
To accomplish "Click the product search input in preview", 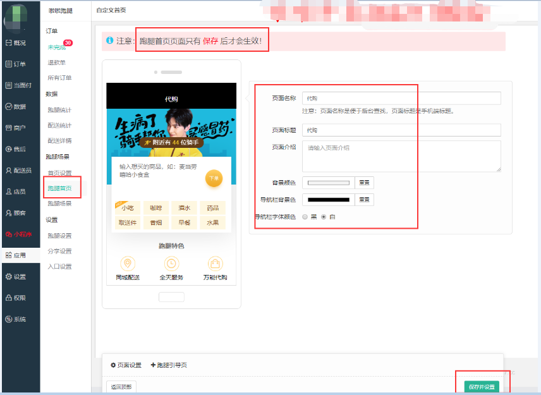I will (159, 171).
